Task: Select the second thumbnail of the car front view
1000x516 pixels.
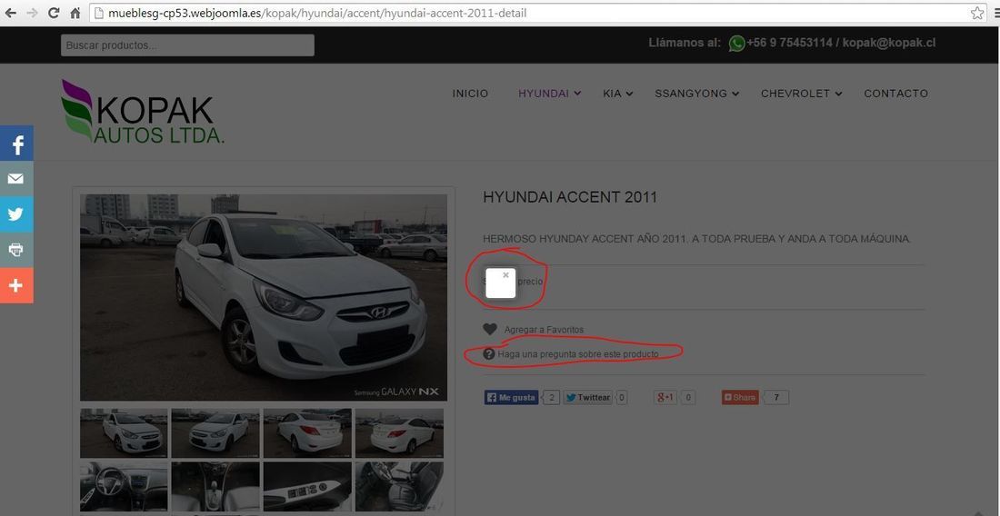Action: tap(215, 433)
